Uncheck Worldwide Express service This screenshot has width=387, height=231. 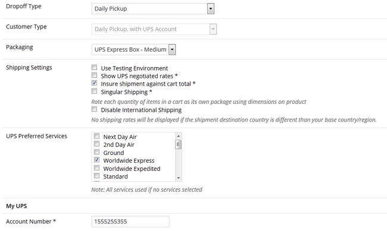tap(96, 160)
